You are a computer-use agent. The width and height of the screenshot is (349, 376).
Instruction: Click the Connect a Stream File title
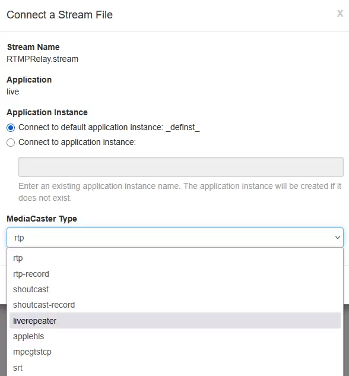[59, 15]
